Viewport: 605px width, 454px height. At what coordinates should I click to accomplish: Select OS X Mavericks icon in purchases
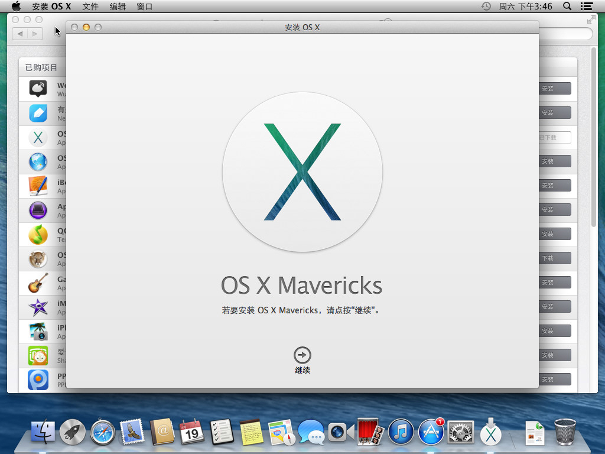(x=38, y=137)
